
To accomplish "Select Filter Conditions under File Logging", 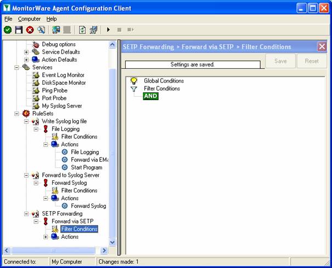I will coord(79,137).
